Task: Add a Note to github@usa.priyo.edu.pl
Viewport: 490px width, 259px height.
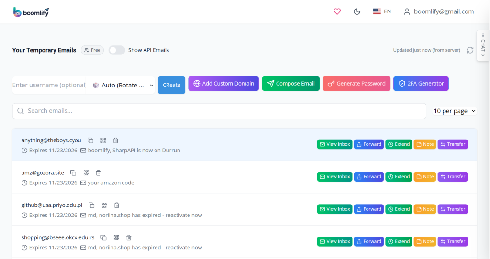Action: coord(425,209)
